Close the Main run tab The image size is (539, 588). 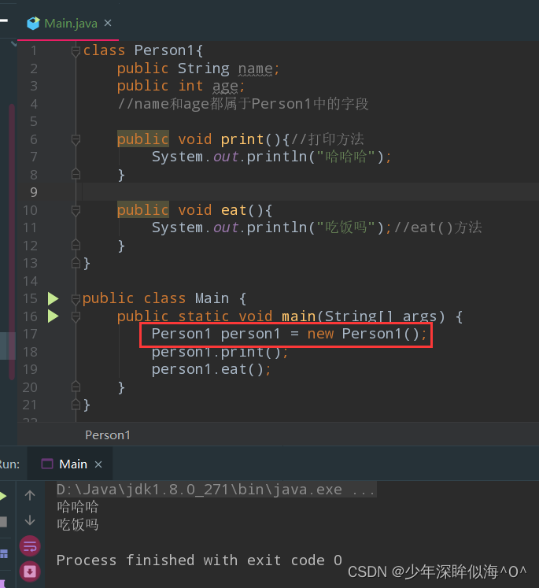click(98, 464)
